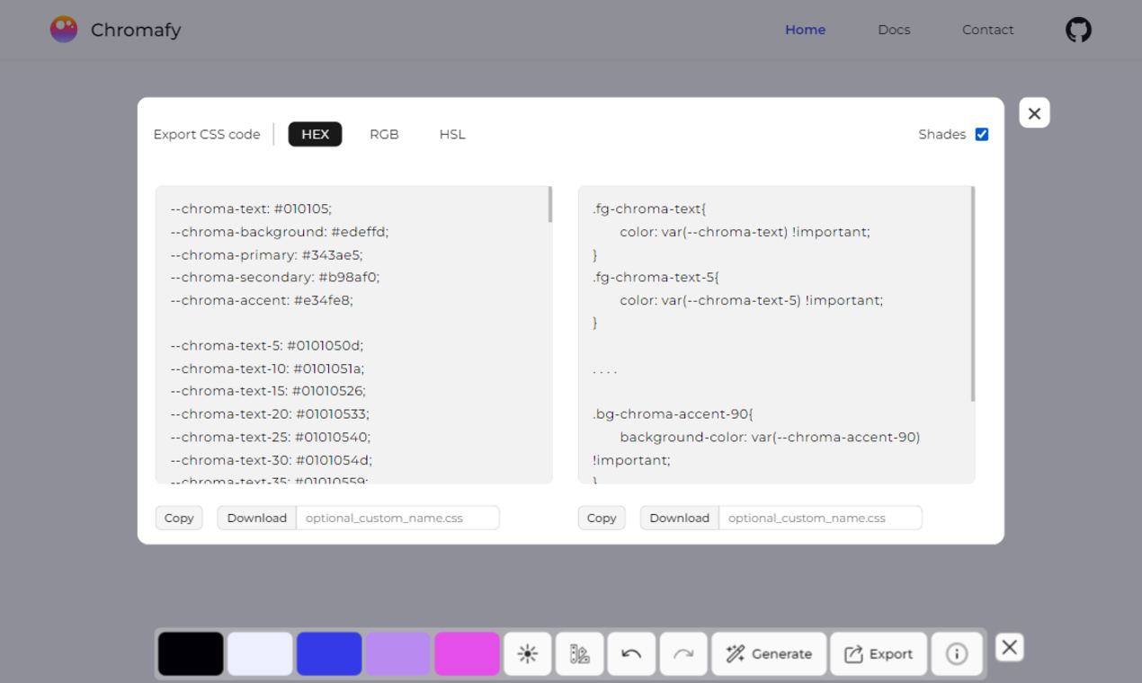This screenshot has height=683, width=1142.
Task: Switch to the RGB format tab
Action: (x=384, y=135)
